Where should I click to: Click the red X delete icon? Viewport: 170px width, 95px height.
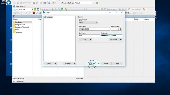point(34,13)
